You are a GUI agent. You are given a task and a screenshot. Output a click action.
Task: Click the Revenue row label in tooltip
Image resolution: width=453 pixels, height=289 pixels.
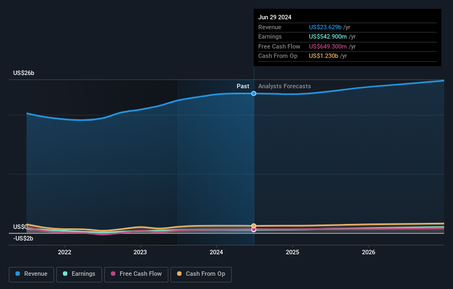[x=270, y=27]
